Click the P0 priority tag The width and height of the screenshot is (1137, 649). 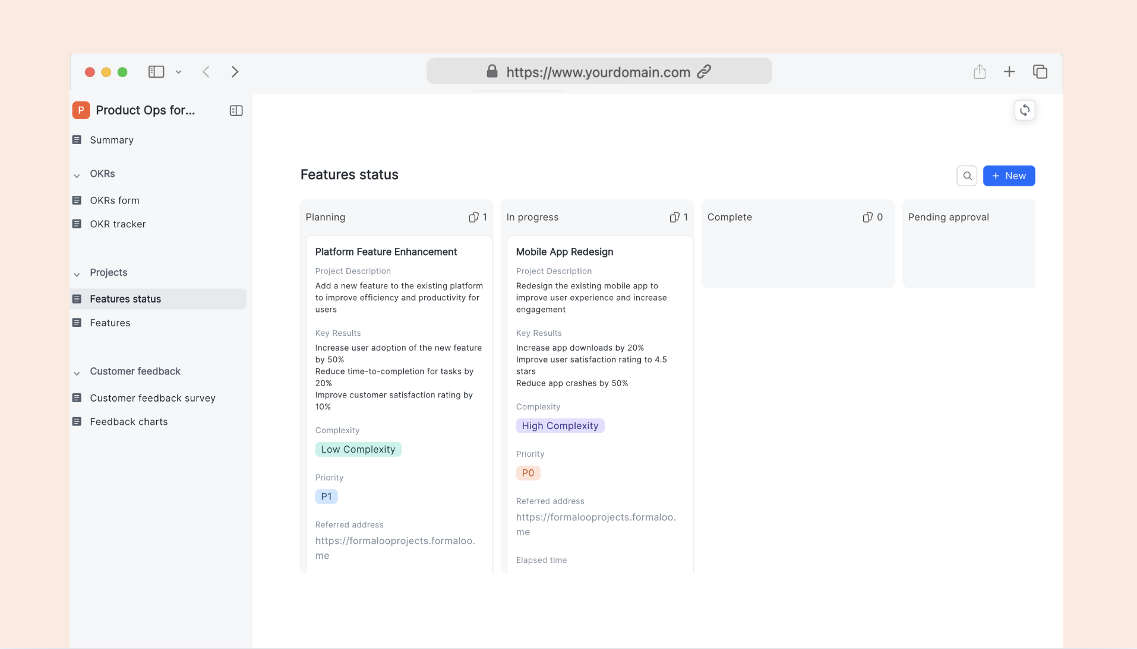click(x=528, y=473)
